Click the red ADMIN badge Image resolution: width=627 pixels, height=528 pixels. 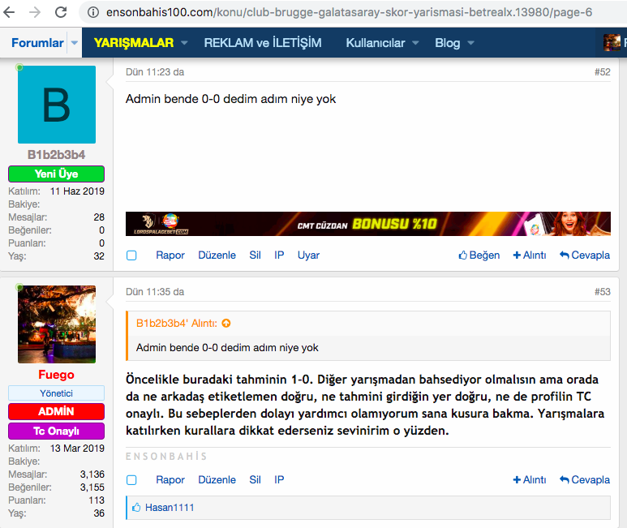click(x=57, y=411)
